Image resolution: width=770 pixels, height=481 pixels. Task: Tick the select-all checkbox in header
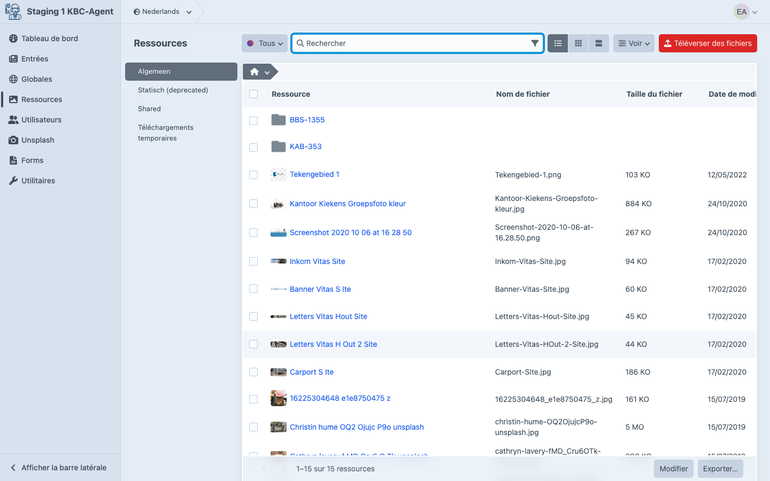click(x=253, y=94)
